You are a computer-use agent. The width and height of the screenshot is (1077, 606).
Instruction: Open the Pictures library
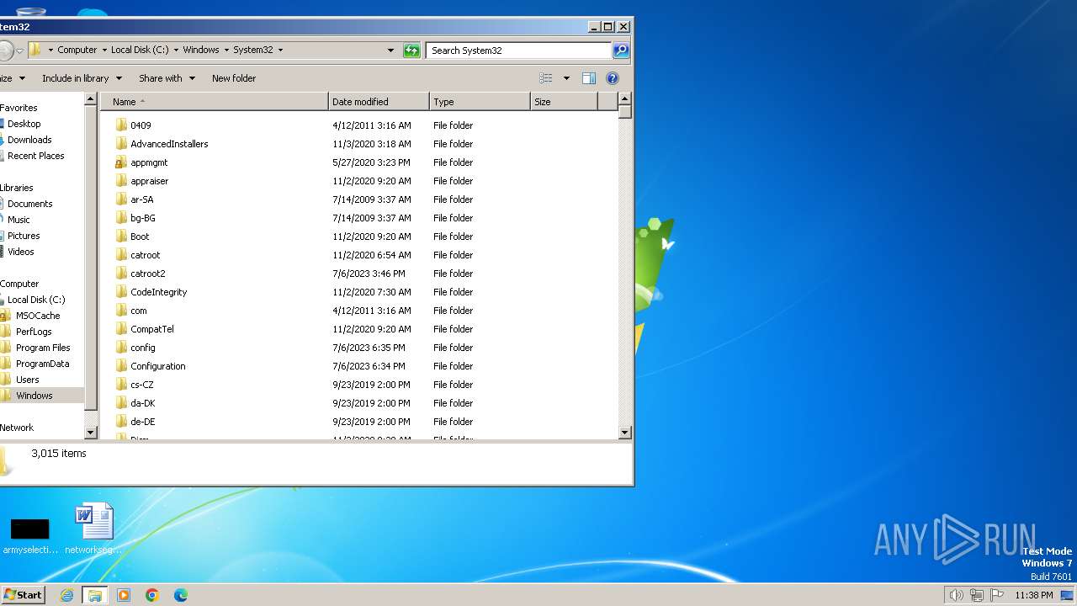point(24,236)
